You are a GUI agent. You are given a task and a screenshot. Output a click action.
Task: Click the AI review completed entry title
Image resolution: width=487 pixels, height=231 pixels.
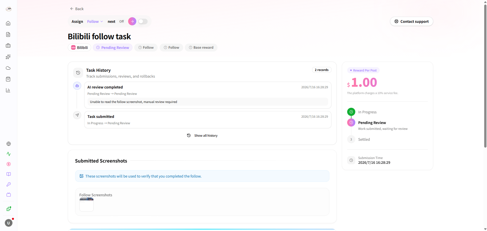coord(105,87)
